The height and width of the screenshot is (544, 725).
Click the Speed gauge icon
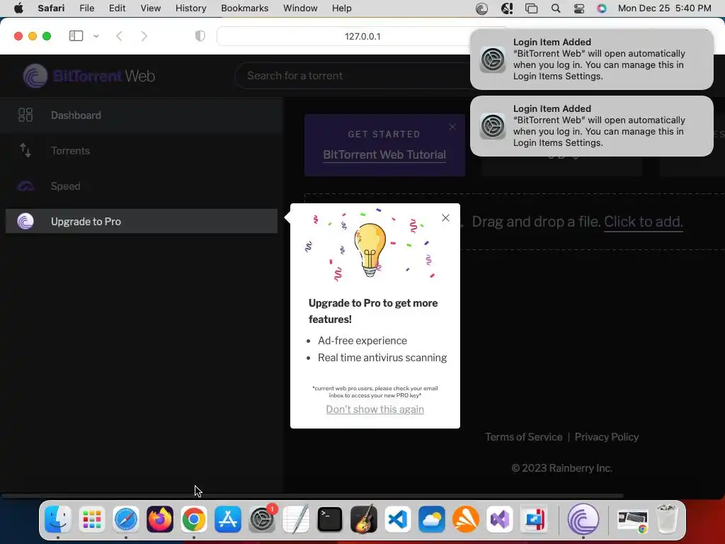click(25, 186)
